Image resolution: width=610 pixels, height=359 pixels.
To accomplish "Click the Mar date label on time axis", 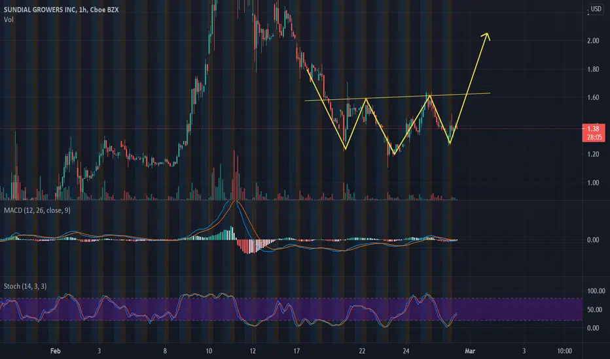I will 469,351.
